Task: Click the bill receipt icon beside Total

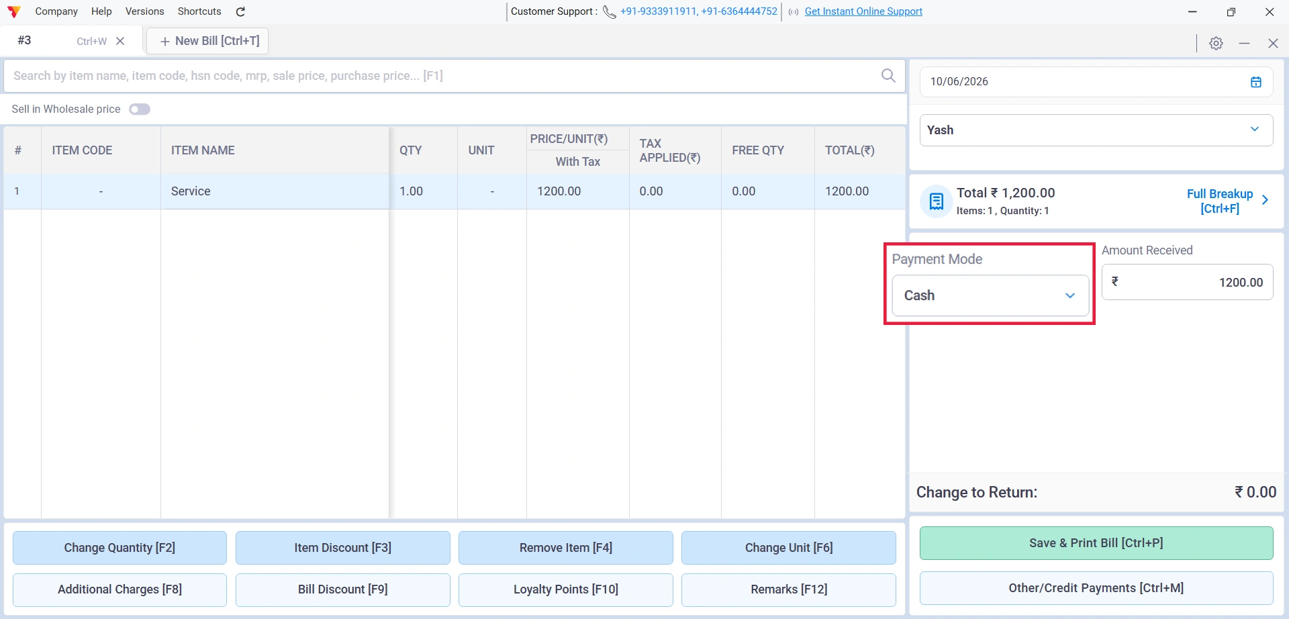Action: click(x=936, y=201)
